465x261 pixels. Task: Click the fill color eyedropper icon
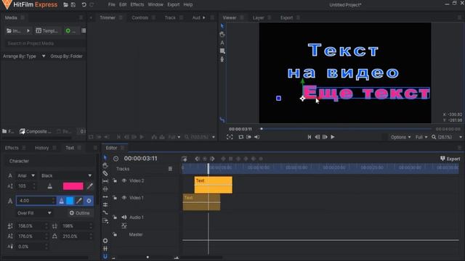coord(90,186)
